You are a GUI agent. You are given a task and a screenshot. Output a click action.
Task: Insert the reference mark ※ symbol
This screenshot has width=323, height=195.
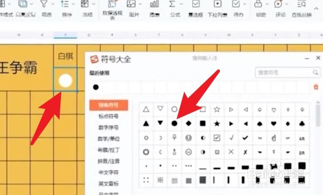[160, 180]
